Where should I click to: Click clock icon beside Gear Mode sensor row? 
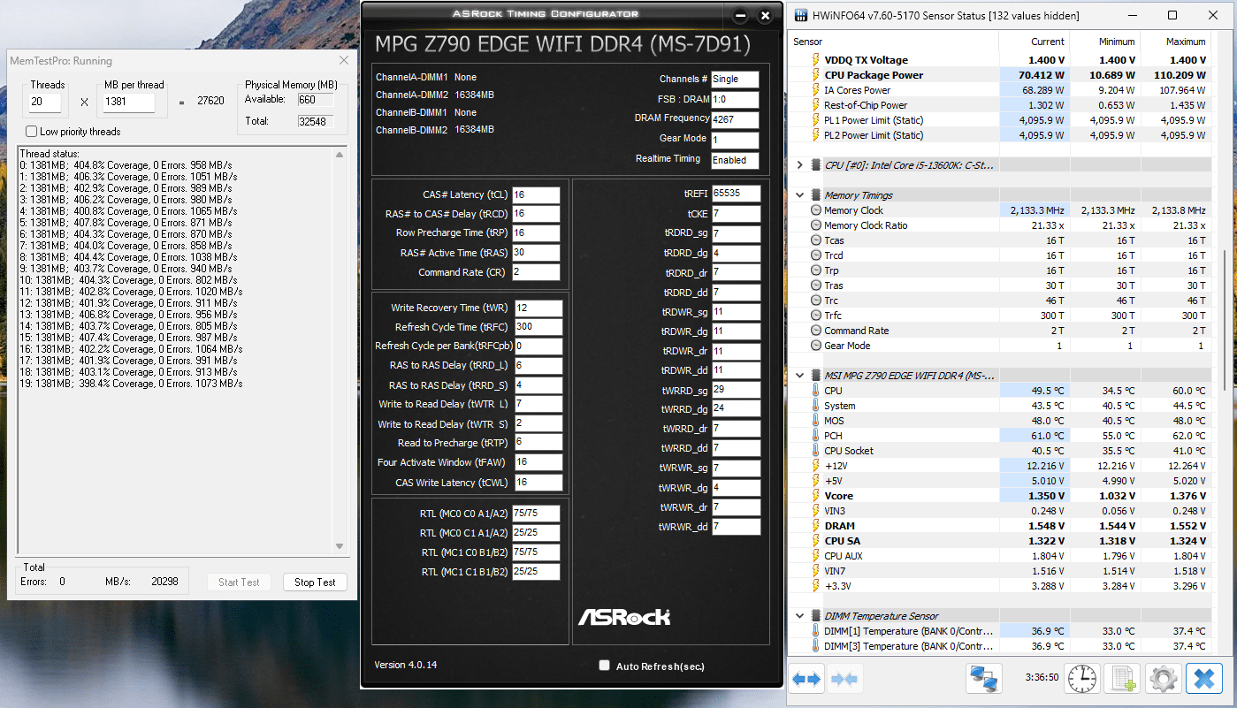pos(815,346)
